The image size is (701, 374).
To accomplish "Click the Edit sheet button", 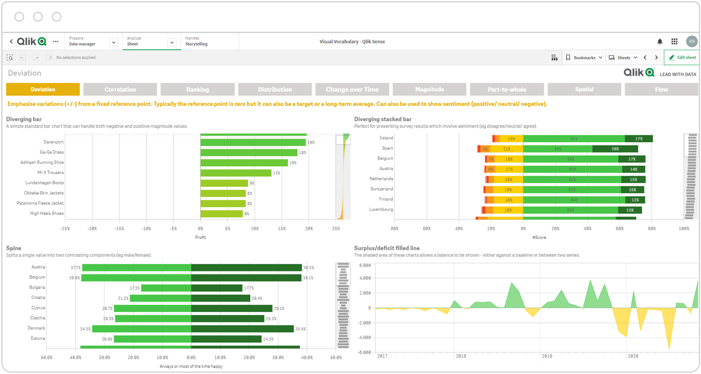I will coord(682,57).
